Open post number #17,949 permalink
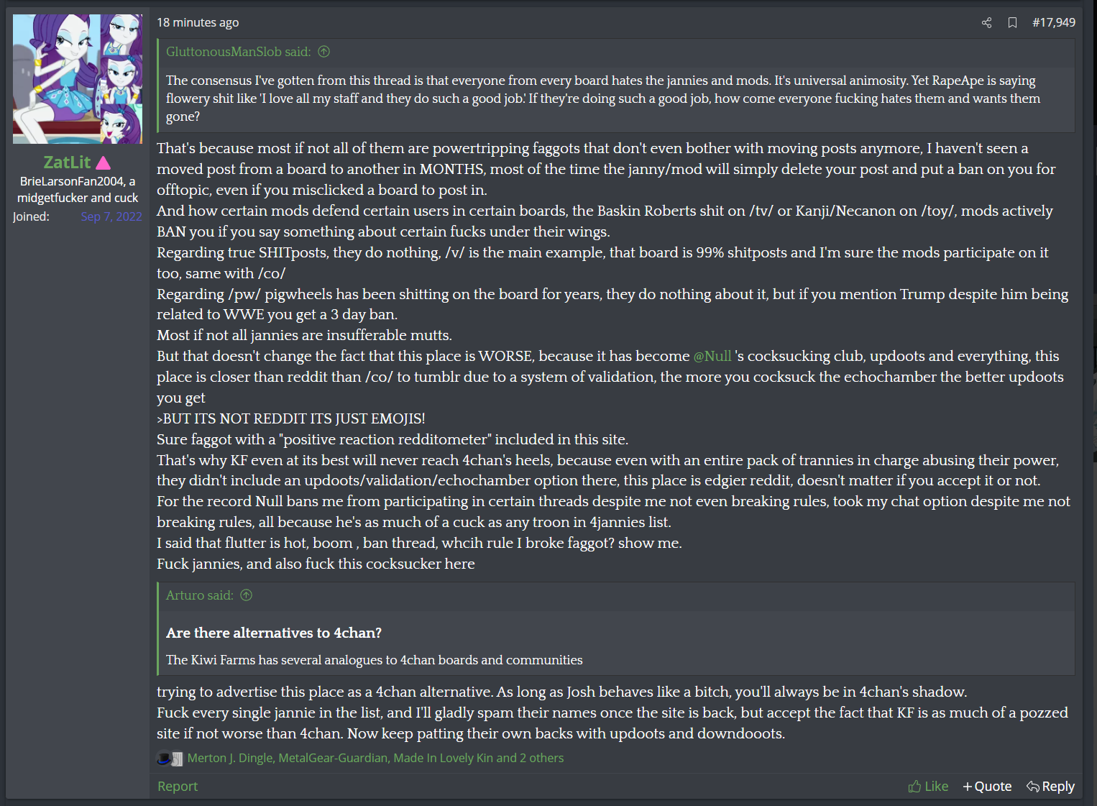Viewport: 1097px width, 806px height. pyautogui.click(x=1053, y=23)
